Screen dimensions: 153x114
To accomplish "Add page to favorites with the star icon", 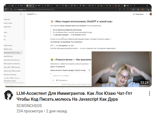I will tap(128, 10).
